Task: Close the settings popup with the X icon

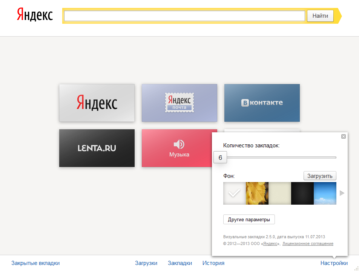Action: click(x=344, y=136)
